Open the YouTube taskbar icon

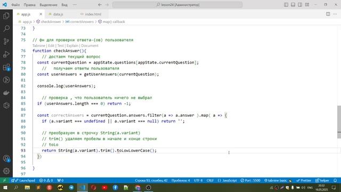click(104, 187)
